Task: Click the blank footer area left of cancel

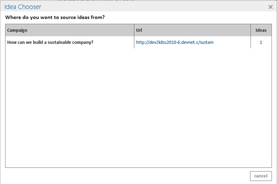Action: click(x=124, y=176)
